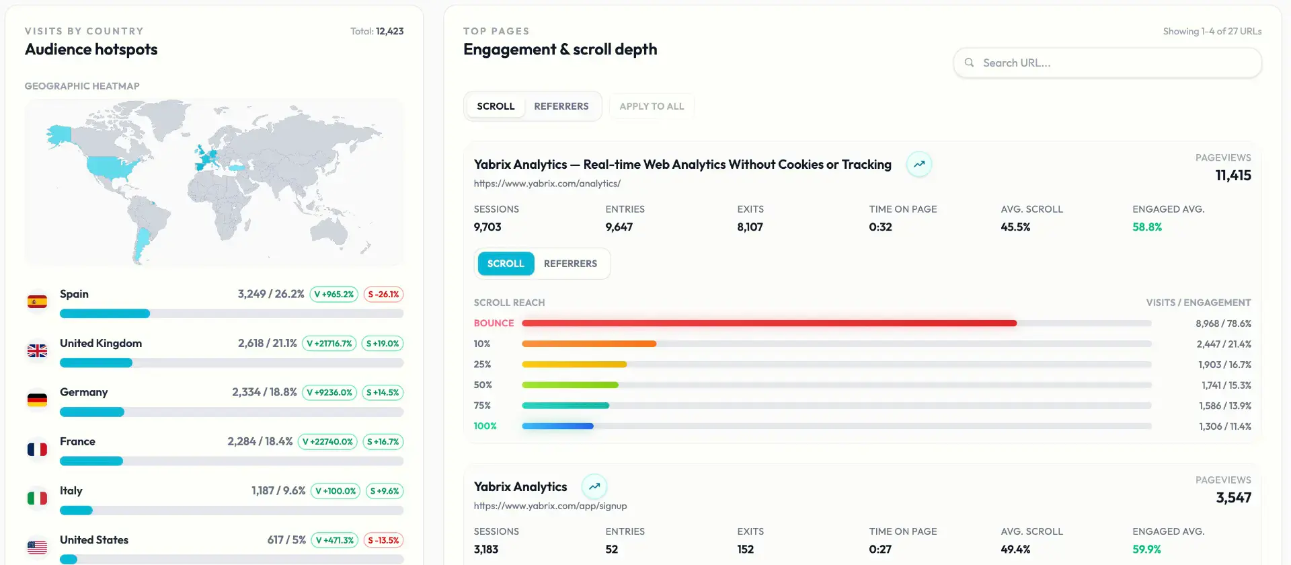Click the orange 10% scroll reach bar
The image size is (1291, 565).
tap(589, 344)
